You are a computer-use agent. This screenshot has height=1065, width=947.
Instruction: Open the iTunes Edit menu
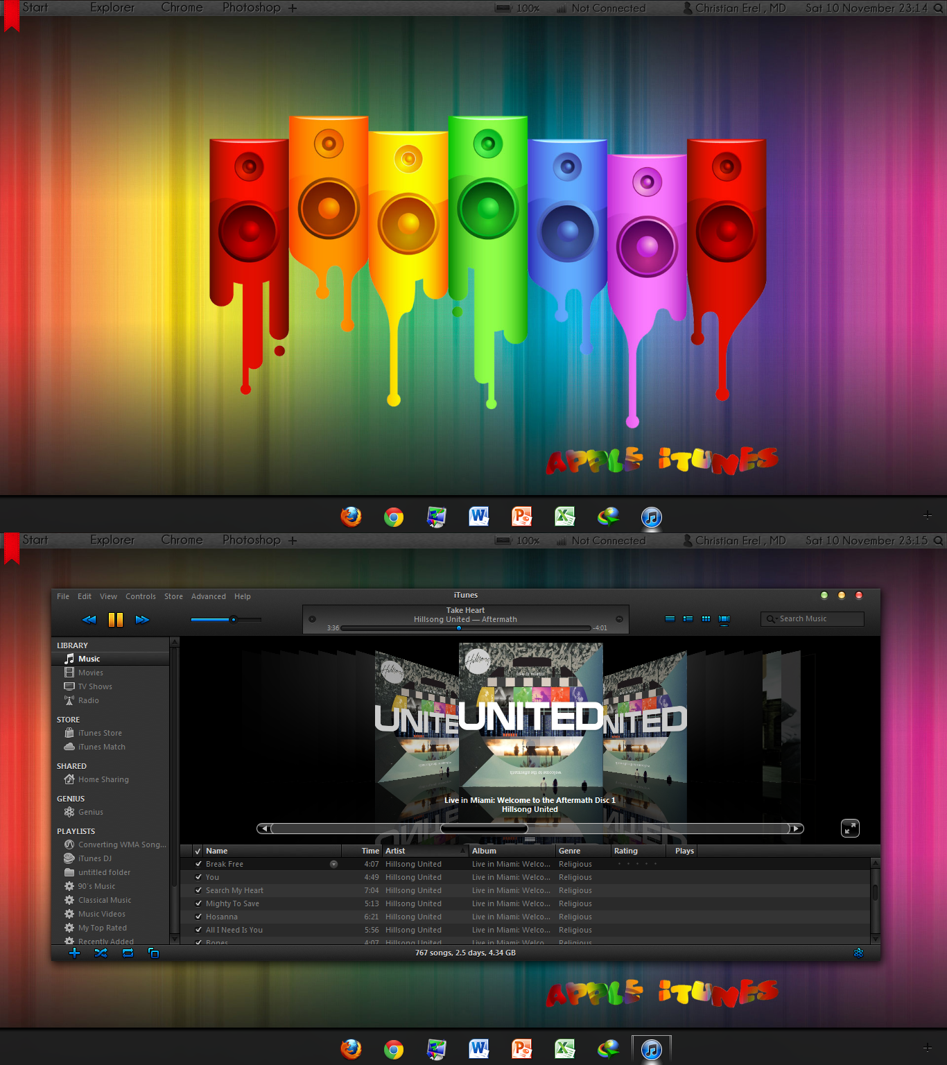(85, 596)
